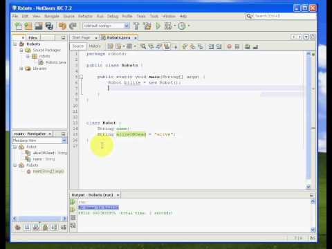Click the Find Selection magnifier in the editor toolbar

143,46
